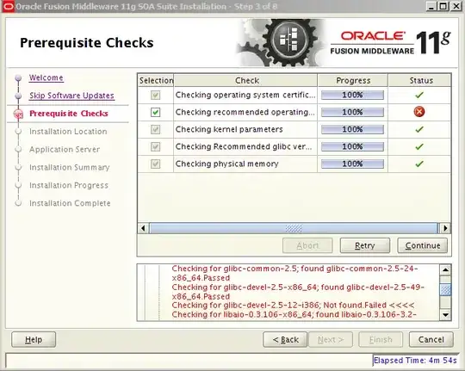The height and width of the screenshot is (371, 465).
Task: Click progress bar for physical memory
Action: coord(352,164)
